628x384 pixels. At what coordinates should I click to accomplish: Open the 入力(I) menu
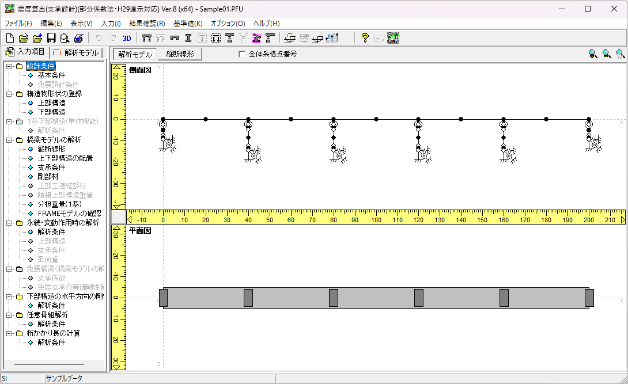pos(111,24)
